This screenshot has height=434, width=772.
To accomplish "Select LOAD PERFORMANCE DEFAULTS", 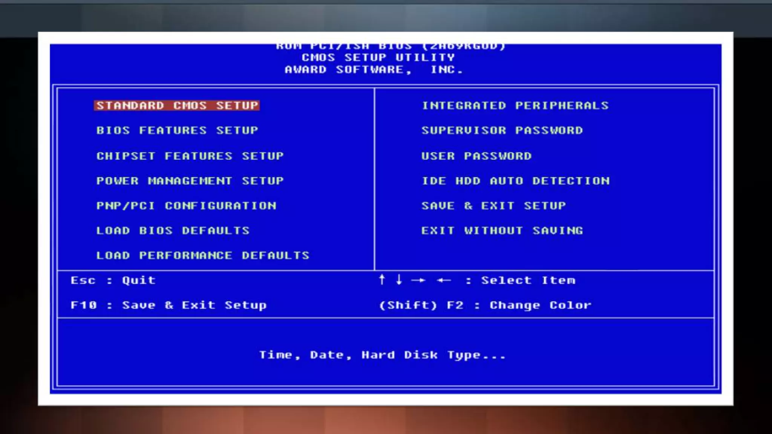I will tap(203, 255).
